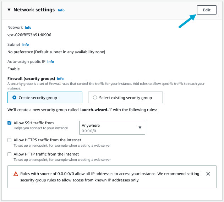The height and width of the screenshot is (202, 224).
Task: Choose Select existing security group option
Action: (95, 98)
